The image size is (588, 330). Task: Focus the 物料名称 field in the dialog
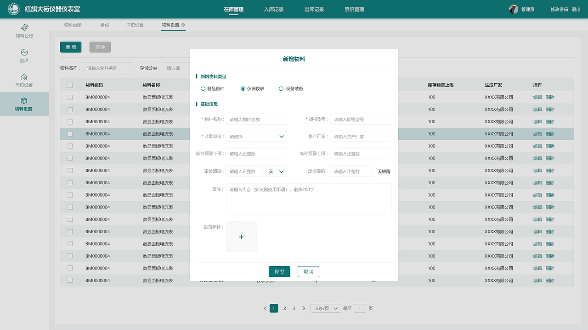click(256, 119)
